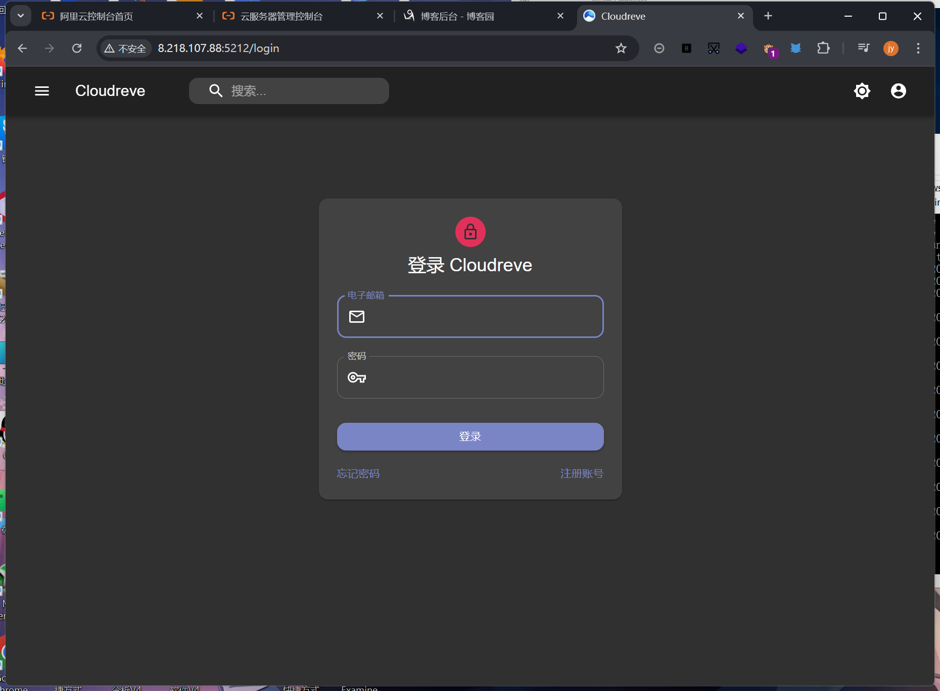Screen dimensions: 940x691
Task: Go back to previous page
Action: click(22, 48)
